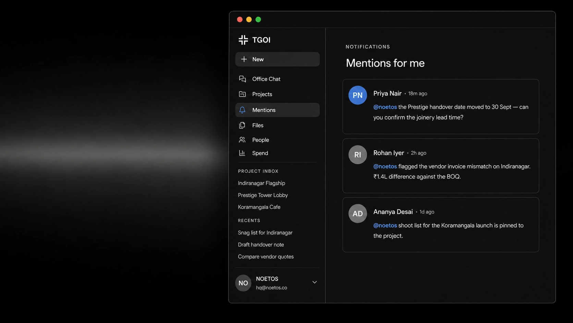The width and height of the screenshot is (573, 323).
Task: Click the PROJECT INBOX section label
Action: [x=258, y=171]
